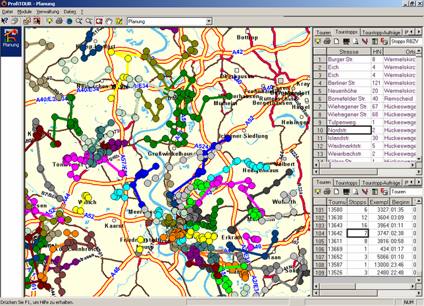Show previous tabs with upper panel left arrow
Viewport: 424px width, 306px height.
(412, 32)
